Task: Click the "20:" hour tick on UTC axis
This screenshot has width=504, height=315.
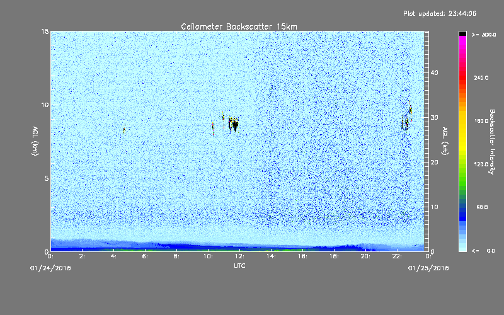Action: point(365,256)
